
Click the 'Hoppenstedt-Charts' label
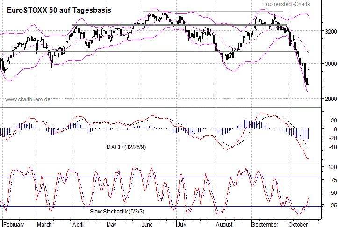286,4
